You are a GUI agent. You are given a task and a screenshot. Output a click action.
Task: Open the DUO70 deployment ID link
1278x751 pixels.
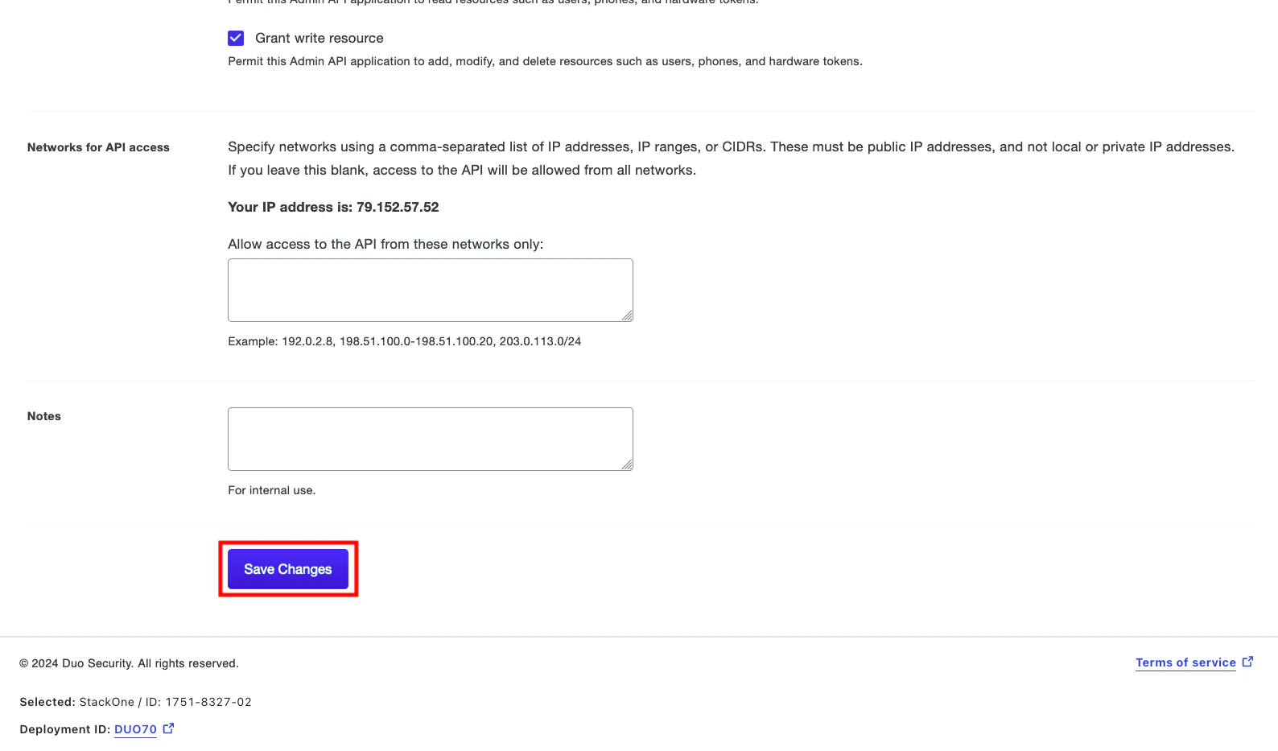click(x=135, y=729)
